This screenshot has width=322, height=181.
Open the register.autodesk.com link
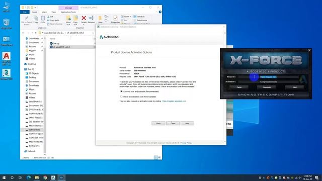coord(174,101)
